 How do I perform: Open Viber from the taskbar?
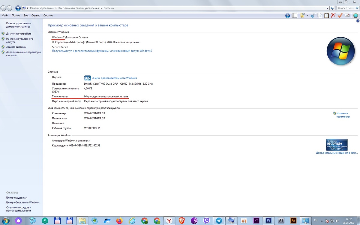pos(207,221)
